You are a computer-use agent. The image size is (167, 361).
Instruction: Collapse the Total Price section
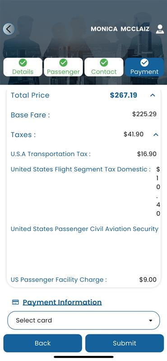pyautogui.click(x=153, y=95)
